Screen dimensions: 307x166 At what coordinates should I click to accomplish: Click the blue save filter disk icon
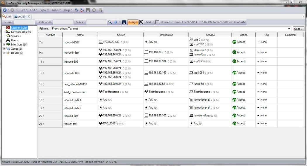pyautogui.click(x=124, y=22)
